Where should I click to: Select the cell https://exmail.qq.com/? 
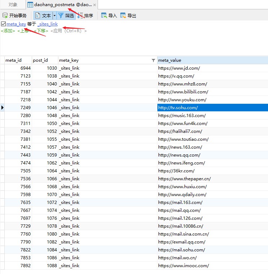coord(213,242)
